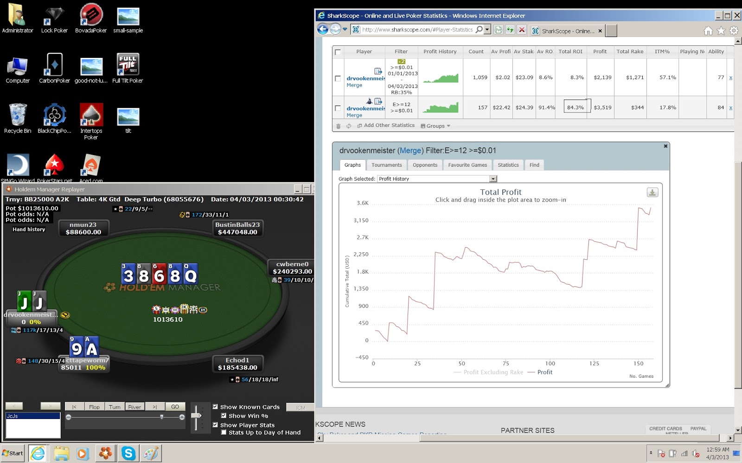
Task: Open the Statistics tab
Action: (x=508, y=165)
